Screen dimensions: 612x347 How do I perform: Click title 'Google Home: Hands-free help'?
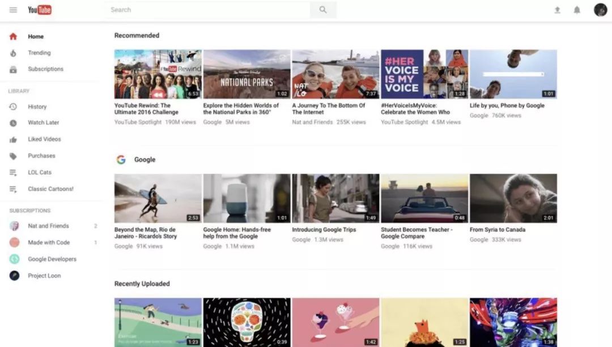(237, 233)
